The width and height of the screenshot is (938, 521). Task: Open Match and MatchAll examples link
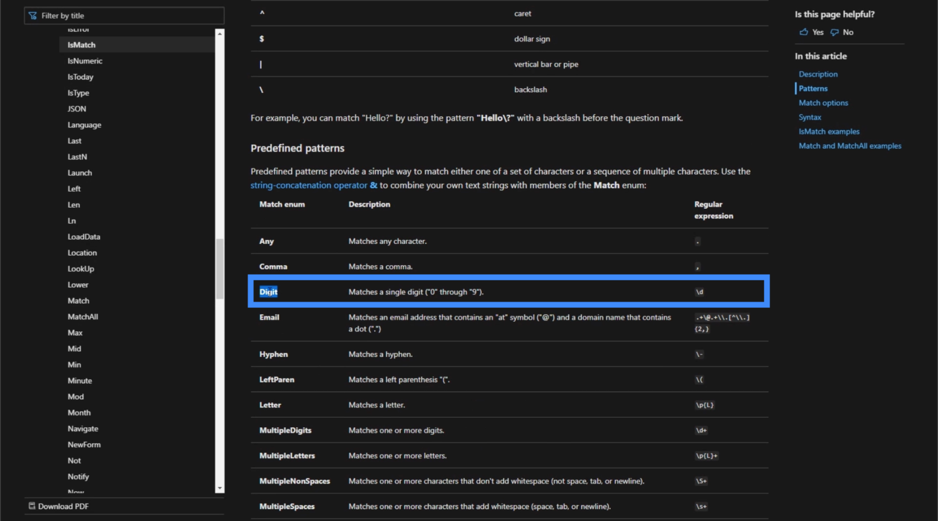pyautogui.click(x=850, y=146)
